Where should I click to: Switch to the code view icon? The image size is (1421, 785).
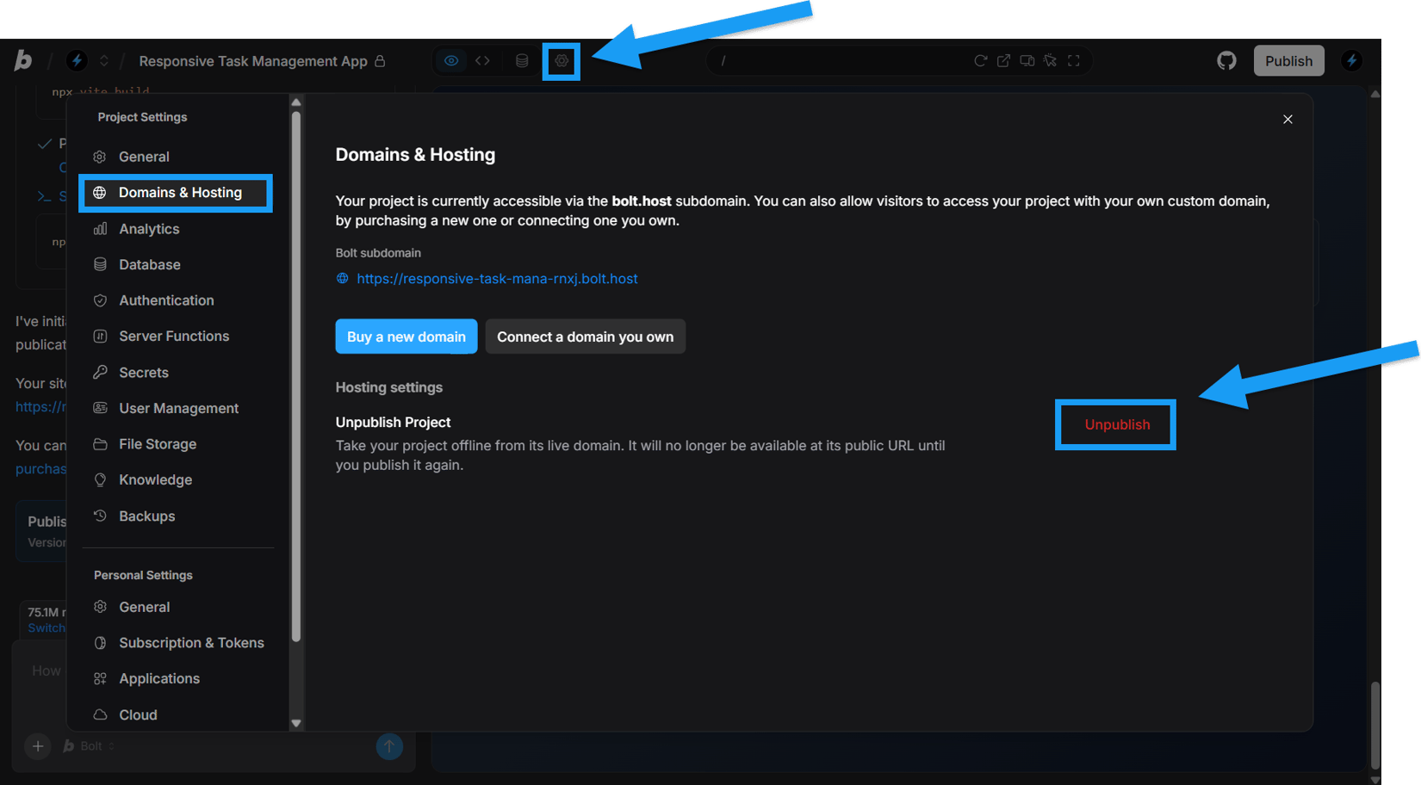[x=483, y=61]
